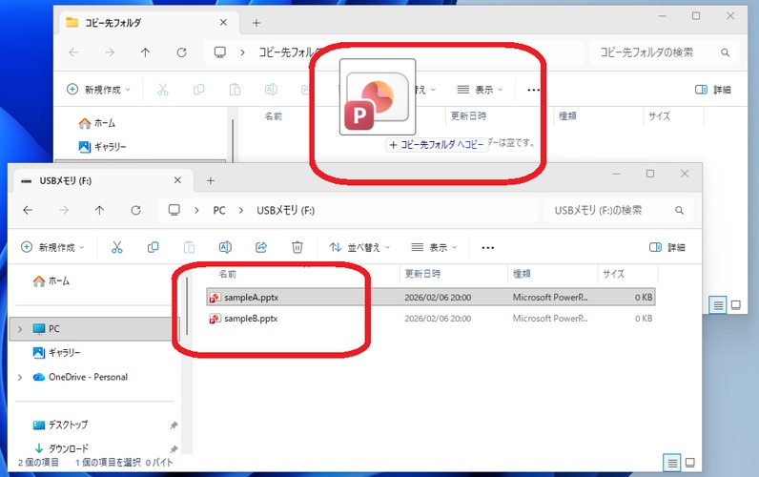Open 表示 view dropdown in USB window
Screen dimensions: 759x477
pos(434,247)
